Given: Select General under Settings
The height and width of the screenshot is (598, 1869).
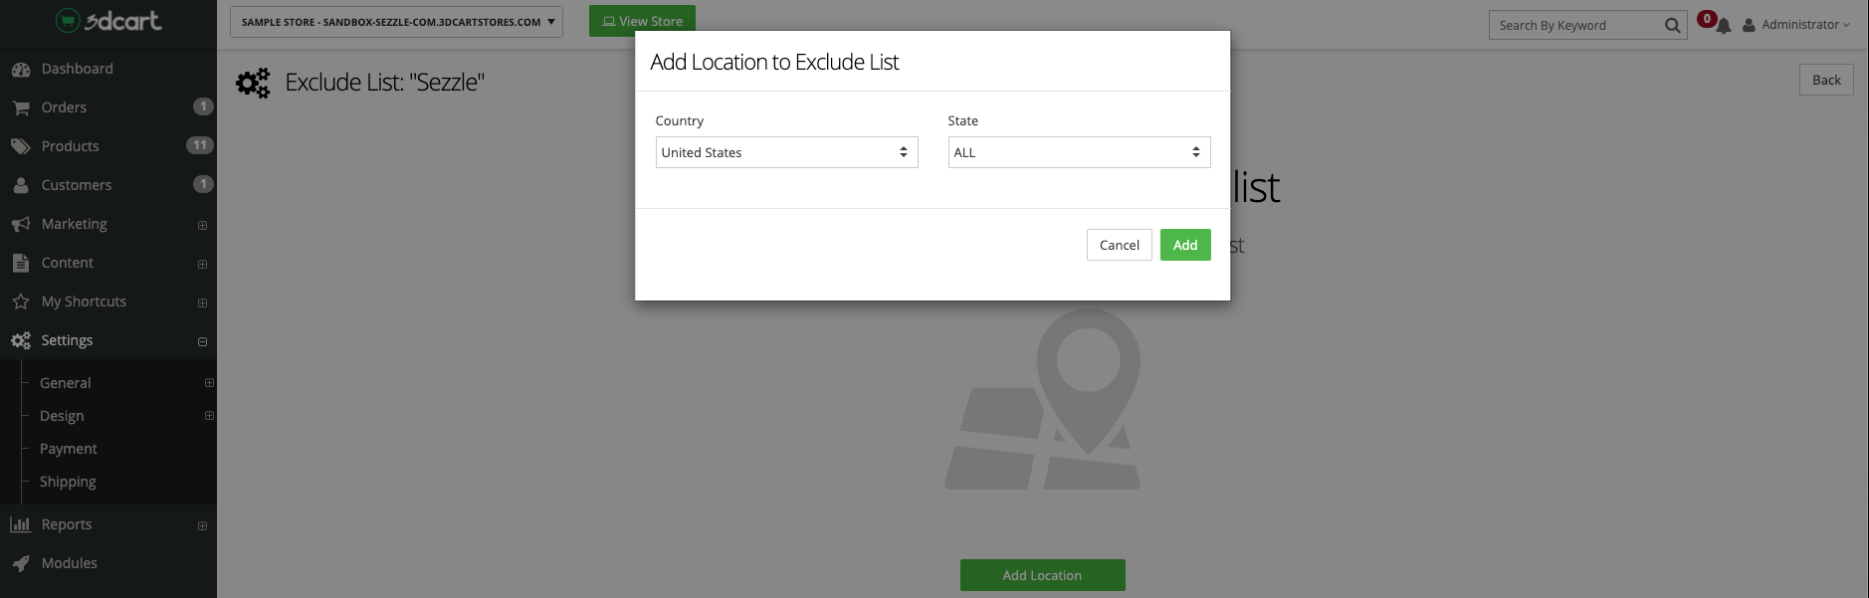Looking at the screenshot, I should coord(66,383).
